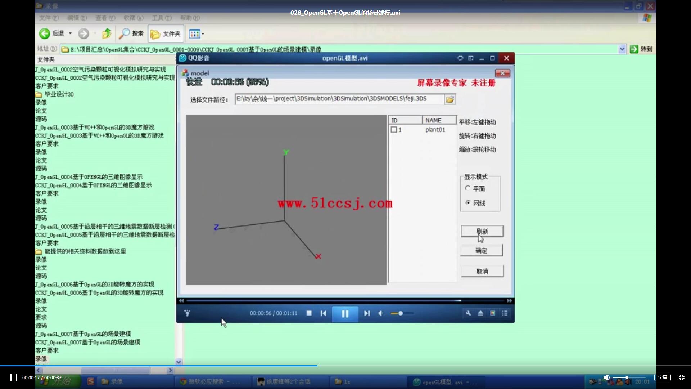Click the 1s folder taskbar button
The width and height of the screenshot is (691, 389).
click(367, 381)
